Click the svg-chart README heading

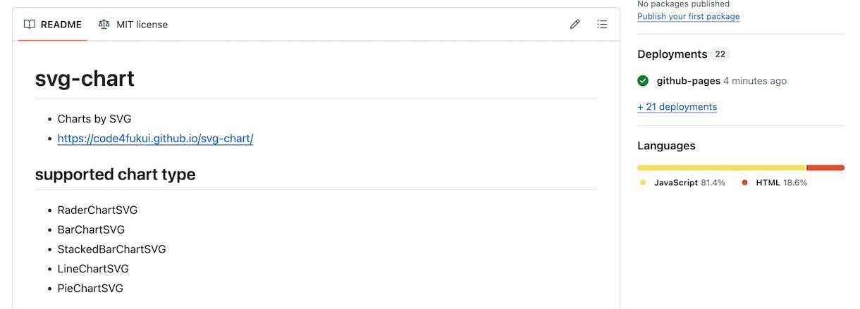[x=85, y=79]
